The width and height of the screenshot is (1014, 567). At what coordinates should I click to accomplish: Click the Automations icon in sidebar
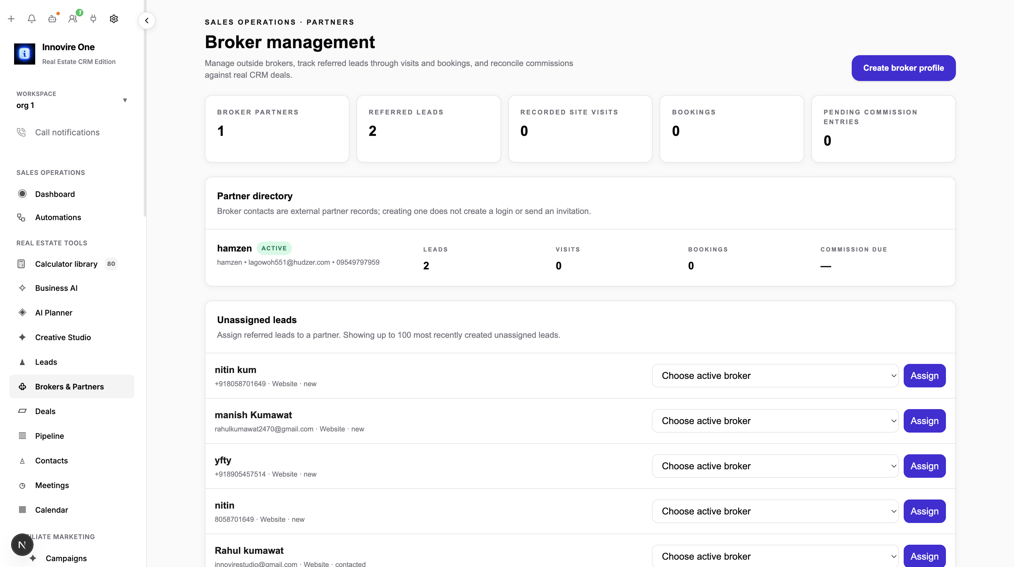click(x=21, y=217)
